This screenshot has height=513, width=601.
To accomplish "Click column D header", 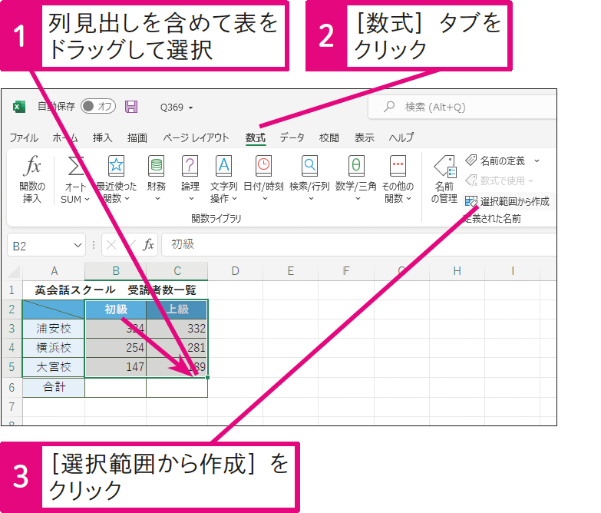I will [x=235, y=270].
